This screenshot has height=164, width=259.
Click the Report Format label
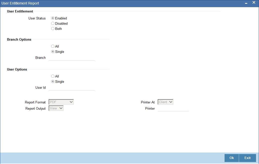35,102
